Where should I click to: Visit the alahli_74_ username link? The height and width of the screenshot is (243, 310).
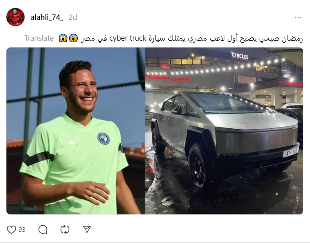[x=47, y=17]
